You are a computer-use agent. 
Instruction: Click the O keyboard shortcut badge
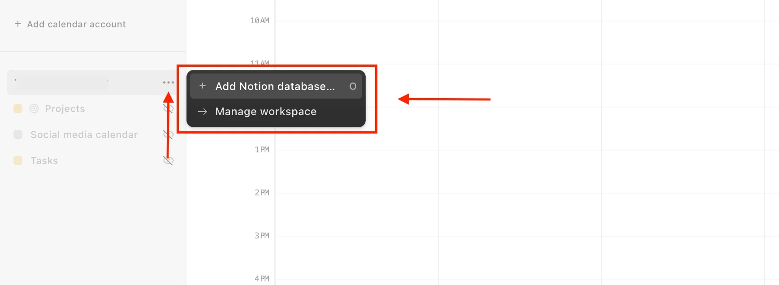tap(353, 86)
